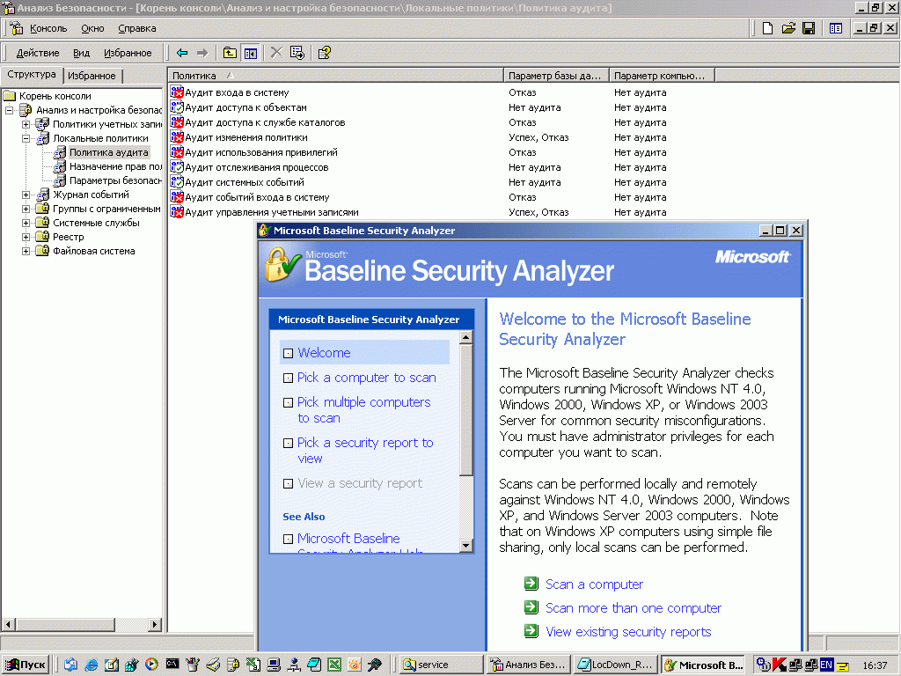This screenshot has width=901, height=676.
Task: Click the square bullet next to Pick multiple computers
Action: click(288, 403)
